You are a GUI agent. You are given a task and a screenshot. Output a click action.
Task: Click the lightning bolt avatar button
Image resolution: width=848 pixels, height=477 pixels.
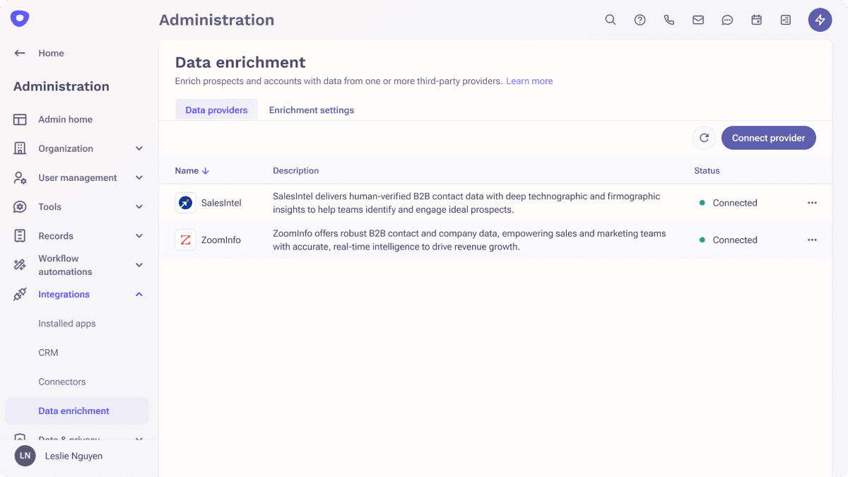[x=820, y=20]
